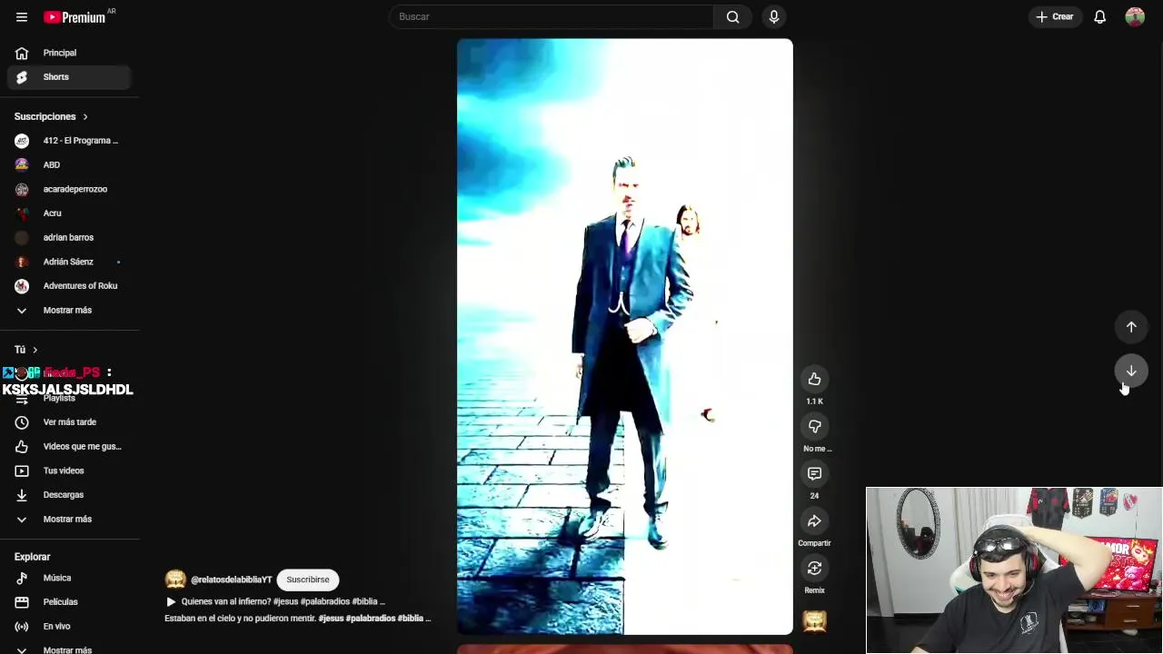Screen dimensions: 1163x654
Task: Expand Mostrar más under subscriptions
Action: tap(69, 310)
